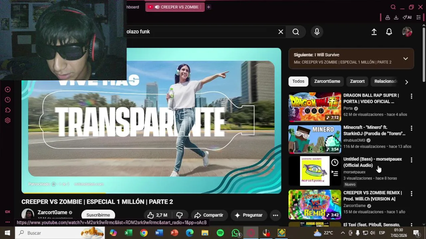This screenshot has width=426, height=239.
Task: Open Minecraft Minero video thumbnail
Action: point(315,139)
